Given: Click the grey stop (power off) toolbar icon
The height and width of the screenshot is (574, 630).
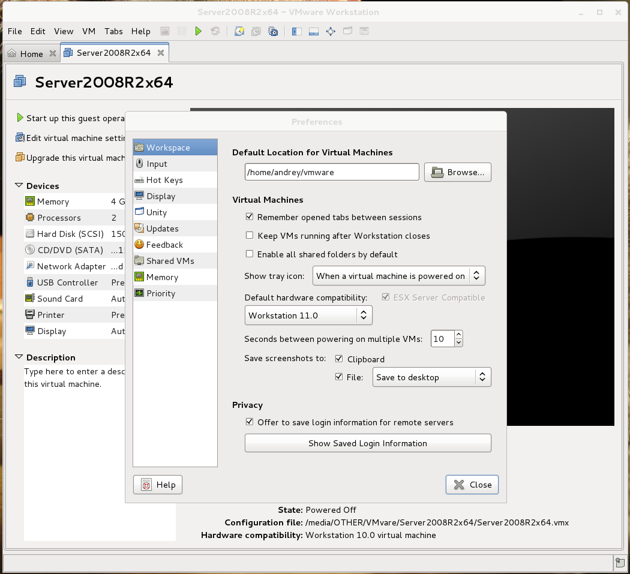Looking at the screenshot, I should pyautogui.click(x=165, y=31).
